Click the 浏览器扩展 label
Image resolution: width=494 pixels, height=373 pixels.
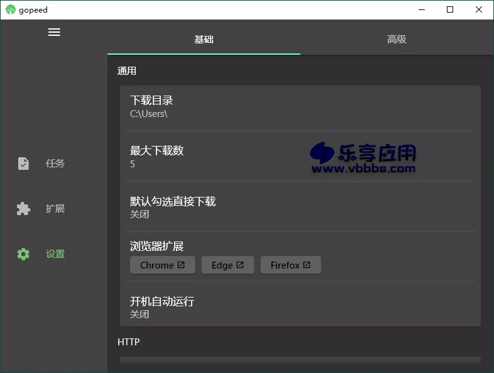156,246
